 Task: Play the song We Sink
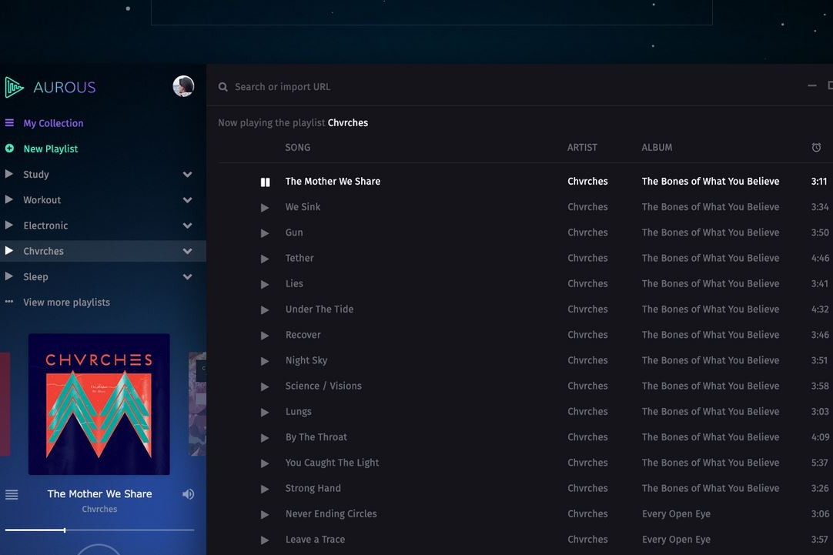coord(265,206)
